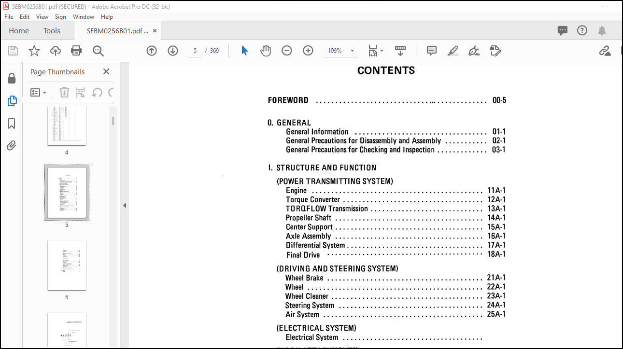
Task: Go to next page with down arrow
Action: tap(173, 51)
